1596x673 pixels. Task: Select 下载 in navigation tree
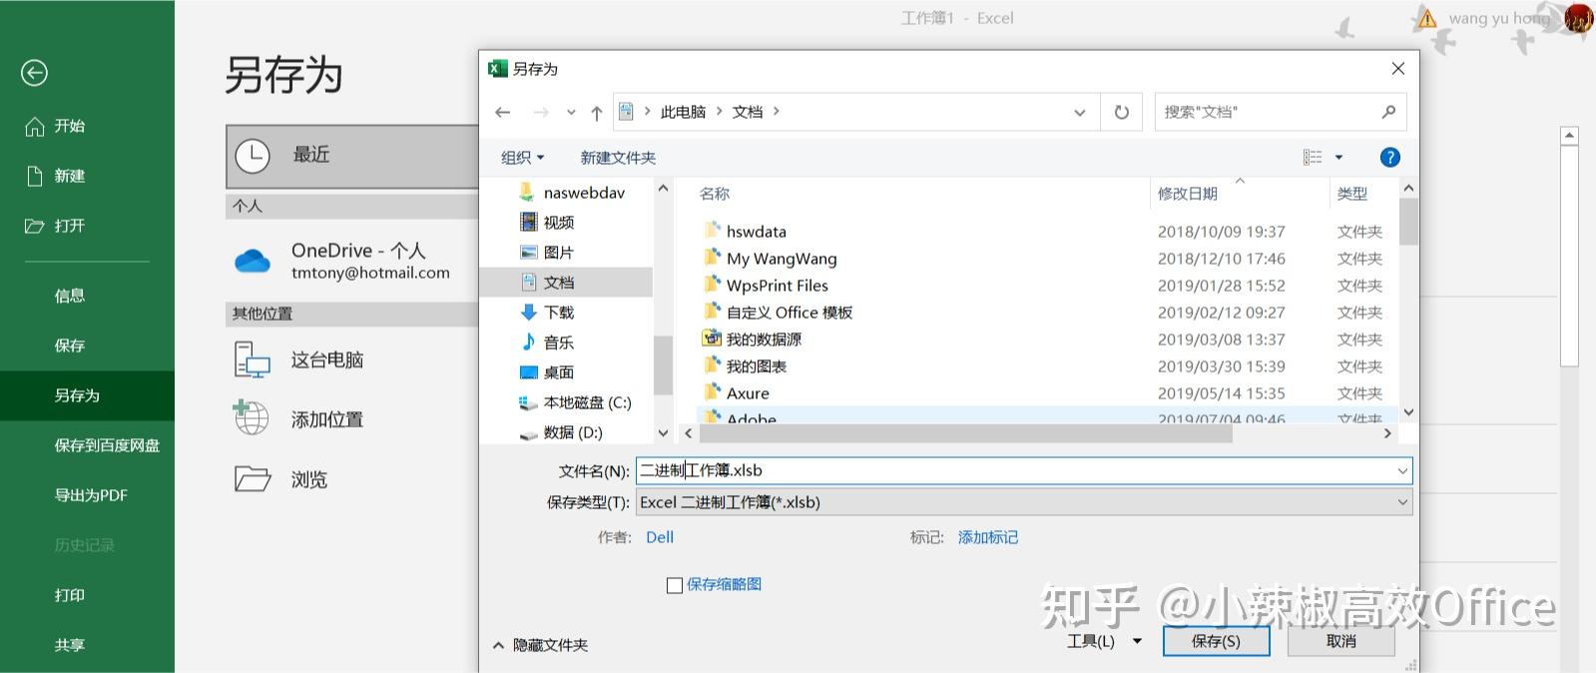pos(558,313)
